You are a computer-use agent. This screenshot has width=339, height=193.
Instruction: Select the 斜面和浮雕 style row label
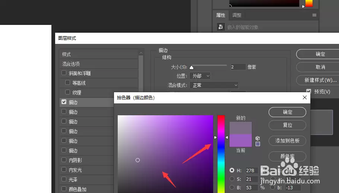[80, 73]
